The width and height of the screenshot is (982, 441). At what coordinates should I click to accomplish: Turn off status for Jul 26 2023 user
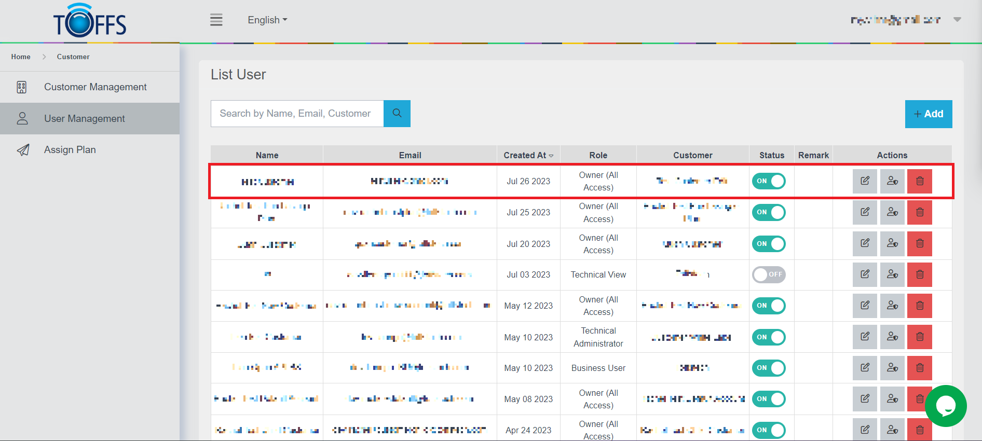click(x=769, y=181)
